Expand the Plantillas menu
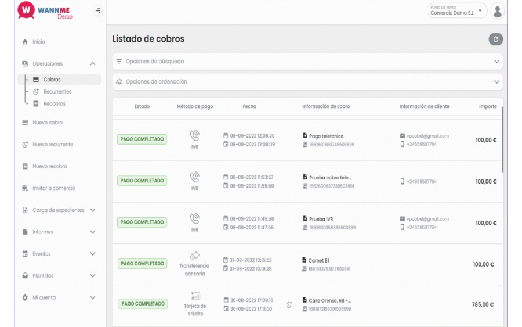 [x=93, y=276]
